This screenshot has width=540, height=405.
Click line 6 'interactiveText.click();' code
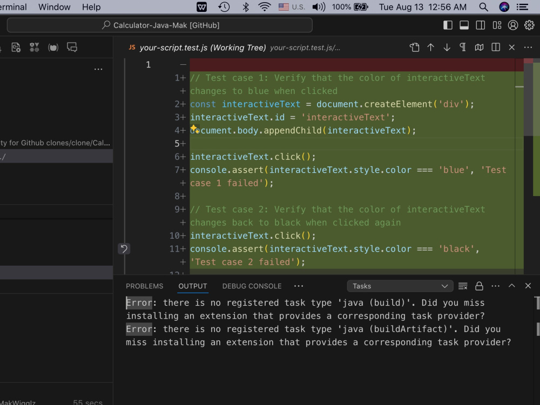(x=253, y=157)
